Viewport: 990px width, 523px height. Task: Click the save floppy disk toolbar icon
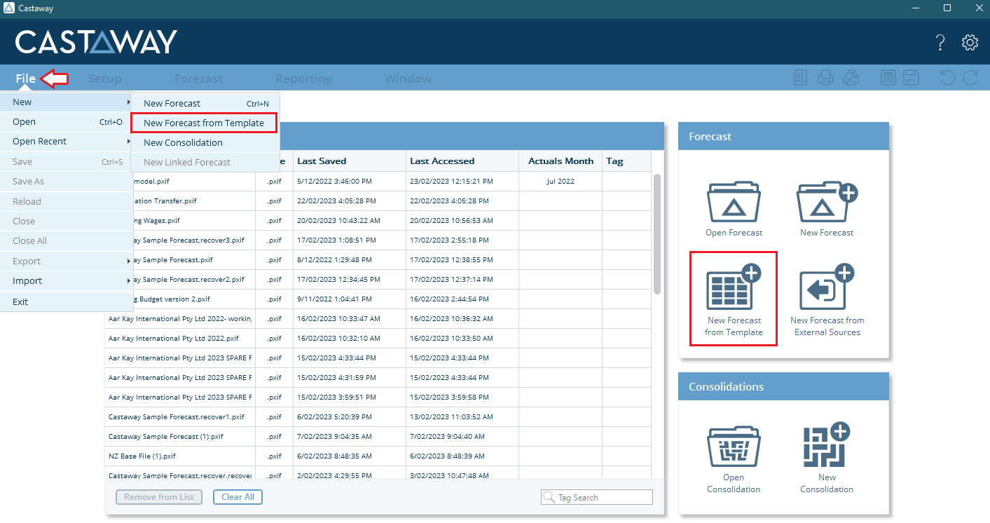click(911, 78)
